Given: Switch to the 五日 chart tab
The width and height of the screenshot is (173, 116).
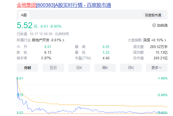Looking at the screenshot, I should 53,68.
